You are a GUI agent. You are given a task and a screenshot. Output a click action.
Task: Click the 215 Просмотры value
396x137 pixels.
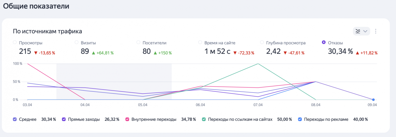point(25,52)
